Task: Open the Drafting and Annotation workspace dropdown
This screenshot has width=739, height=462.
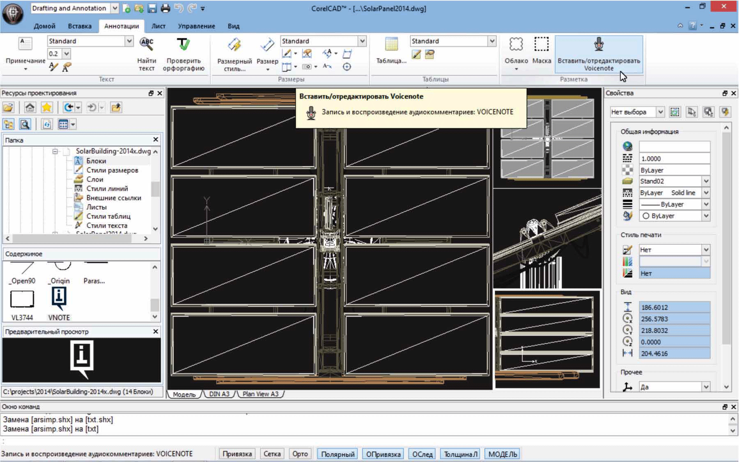Action: click(x=115, y=8)
